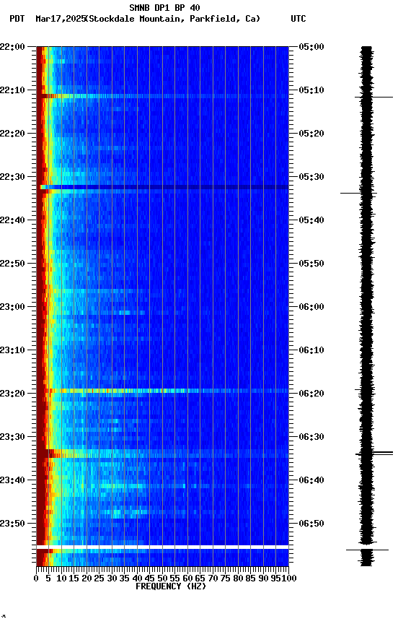Viewport: 398px width, 624px height.
Task: Click the 'PDT' timezone label
Action: pyautogui.click(x=17, y=19)
